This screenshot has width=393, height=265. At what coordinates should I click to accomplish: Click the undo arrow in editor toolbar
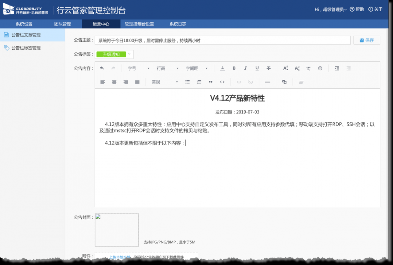coord(102,68)
